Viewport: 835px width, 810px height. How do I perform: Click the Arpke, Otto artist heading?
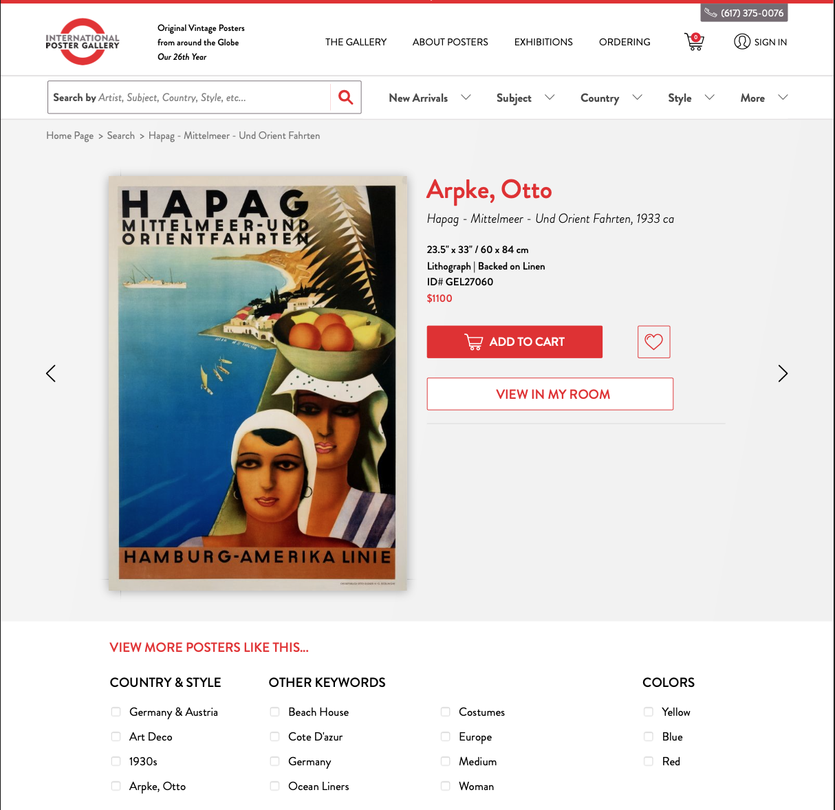pos(489,190)
